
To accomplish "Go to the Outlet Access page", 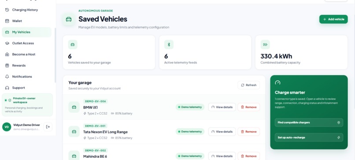I will pyautogui.click(x=27, y=43).
